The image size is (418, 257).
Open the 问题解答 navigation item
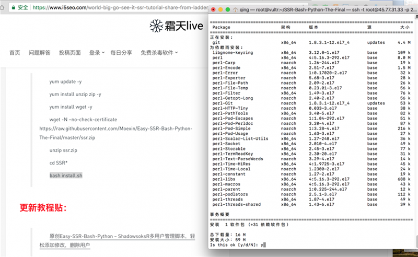click(x=40, y=53)
